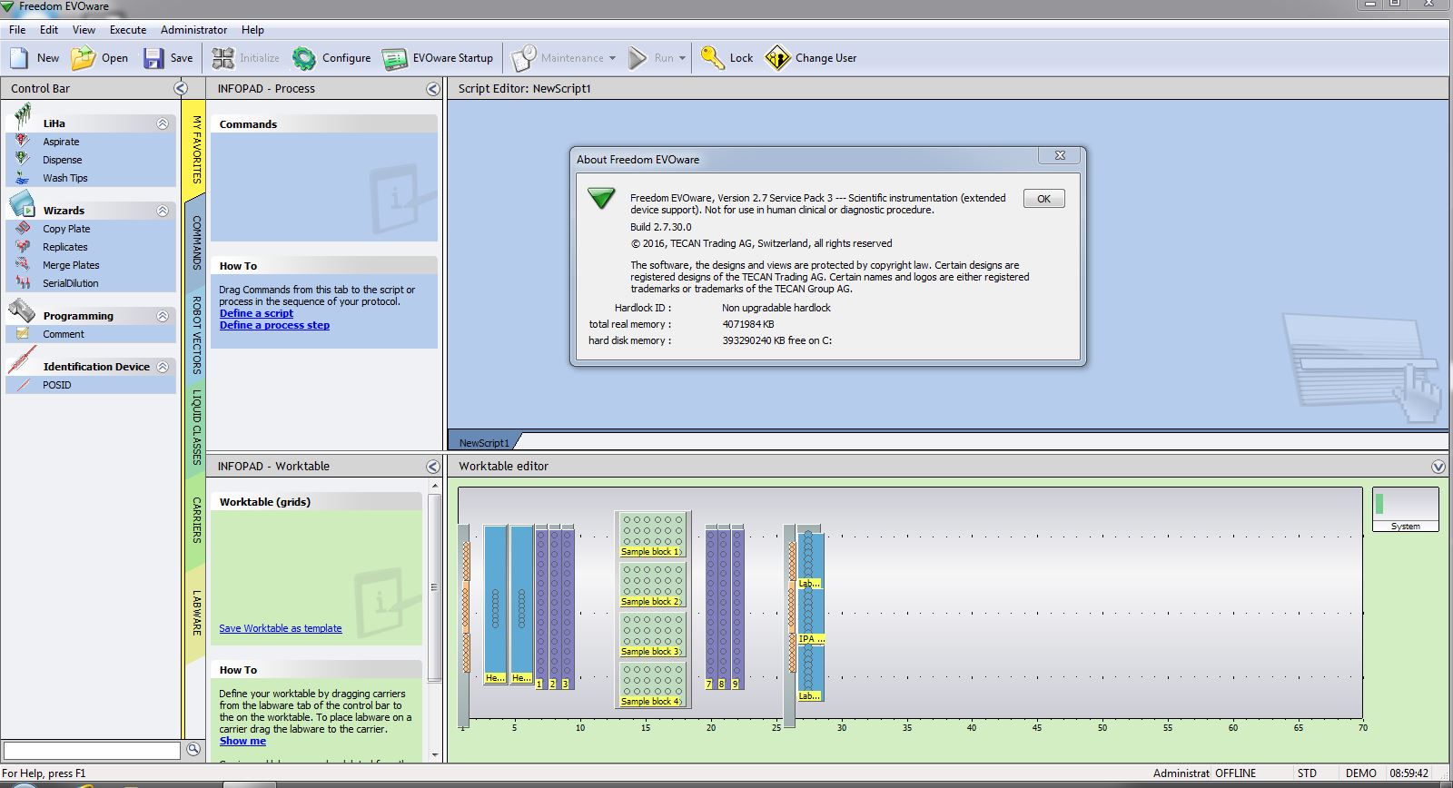Viewport: 1453px width, 788px height.
Task: Click the Save Worktable as template link
Action: pos(281,628)
